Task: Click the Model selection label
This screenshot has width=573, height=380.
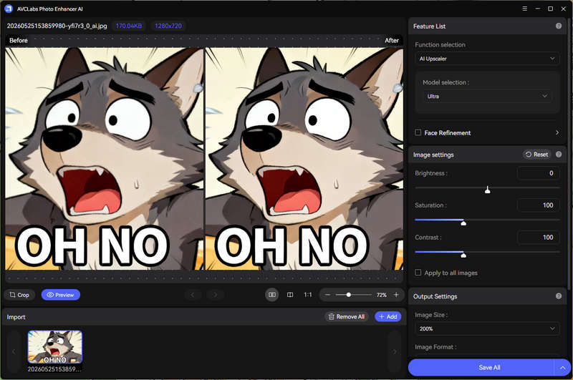Action: [x=446, y=82]
